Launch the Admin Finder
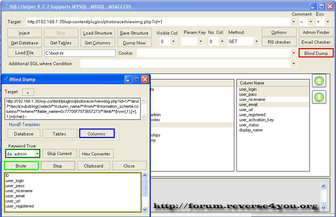 click(x=316, y=32)
